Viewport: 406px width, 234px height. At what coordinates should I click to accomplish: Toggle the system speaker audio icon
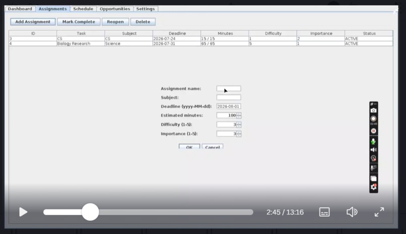click(373, 149)
